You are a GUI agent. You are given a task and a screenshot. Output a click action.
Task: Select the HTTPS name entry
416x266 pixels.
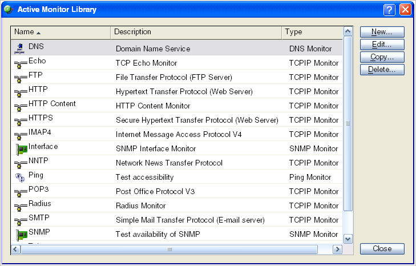(x=41, y=118)
